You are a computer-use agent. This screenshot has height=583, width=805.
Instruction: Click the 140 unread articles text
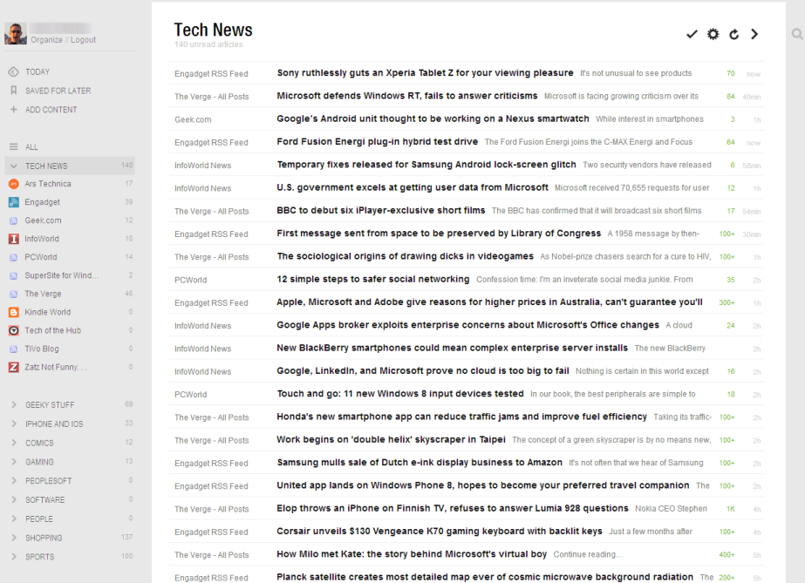coord(208,44)
